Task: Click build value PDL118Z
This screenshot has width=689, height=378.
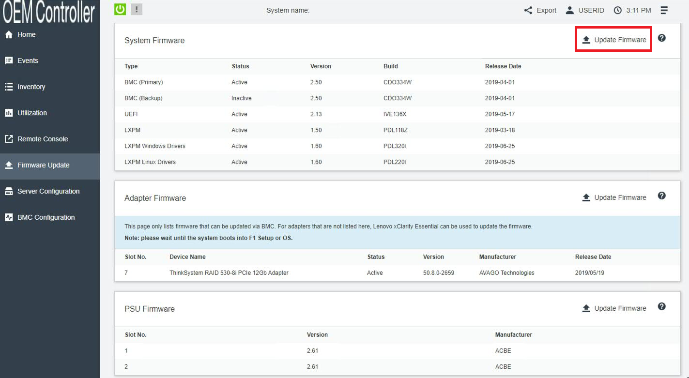Action: pos(396,130)
